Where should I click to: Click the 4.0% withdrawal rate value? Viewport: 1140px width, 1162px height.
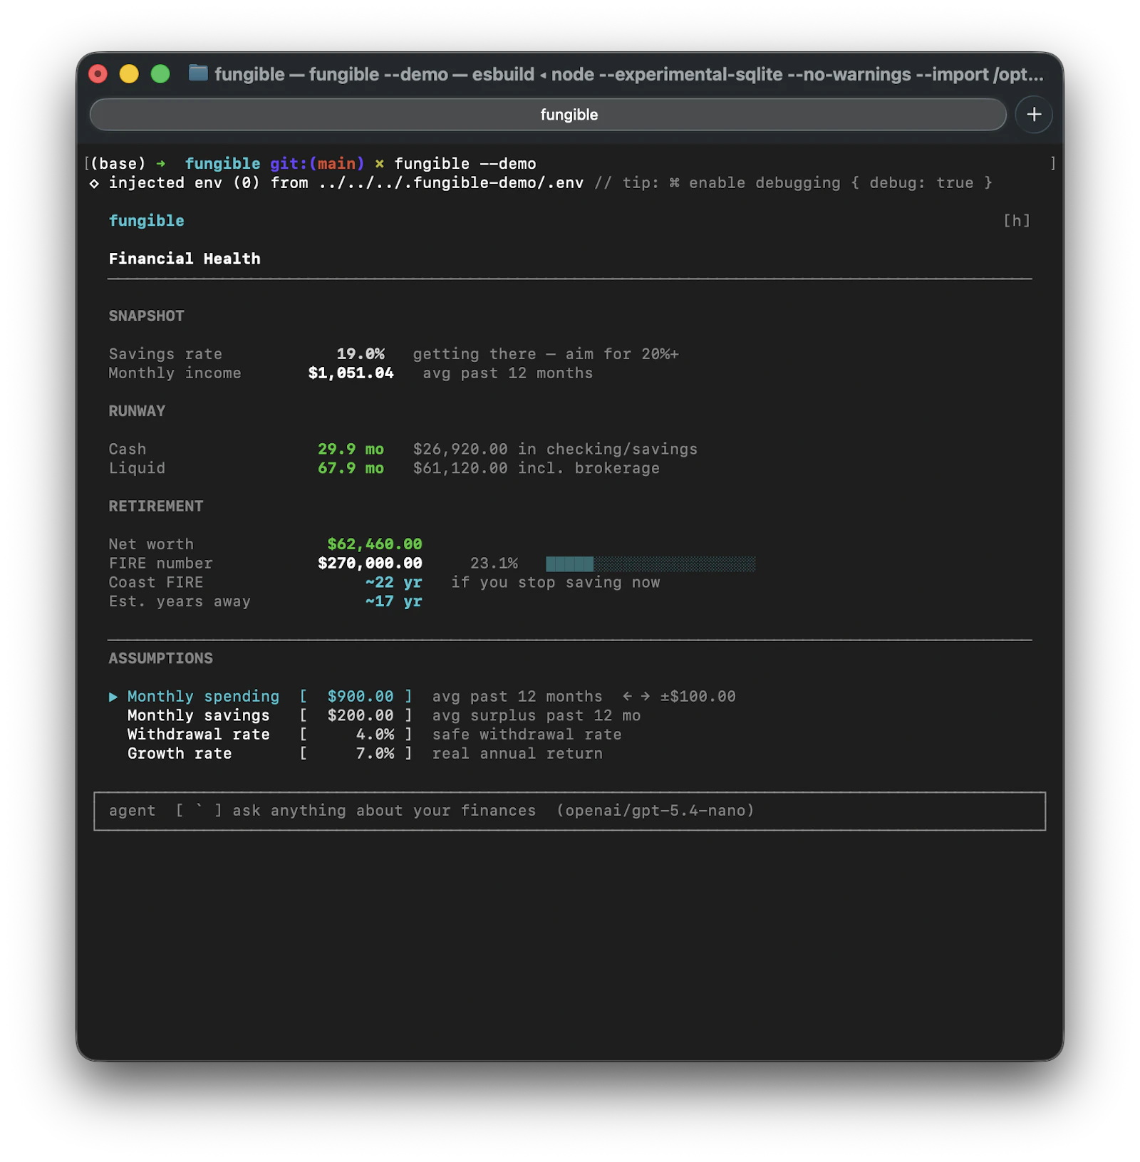pyautogui.click(x=375, y=735)
